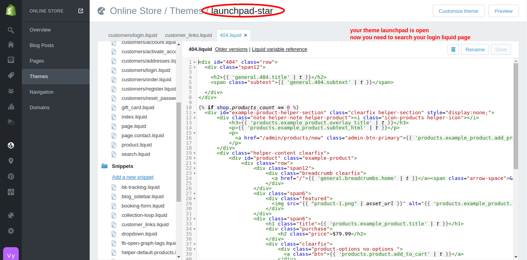Close the 404.liquid tab
The image size is (527, 260).
pos(246,35)
